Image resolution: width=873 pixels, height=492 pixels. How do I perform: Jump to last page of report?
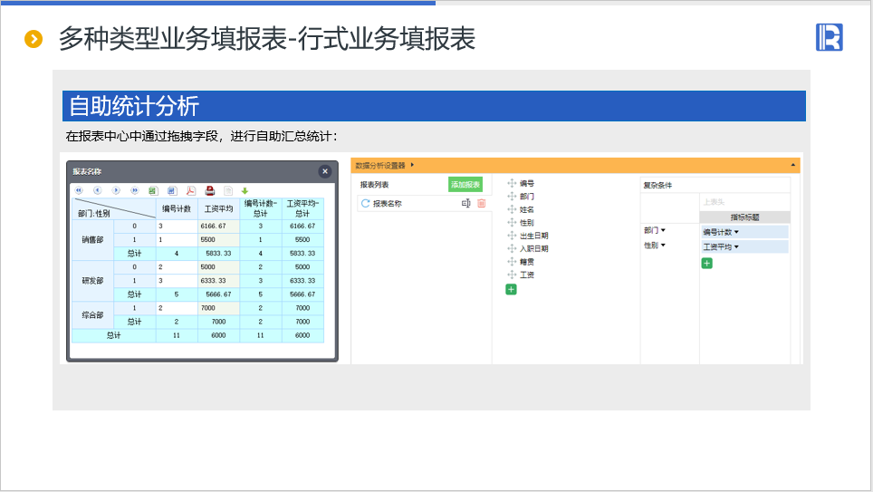point(135,190)
